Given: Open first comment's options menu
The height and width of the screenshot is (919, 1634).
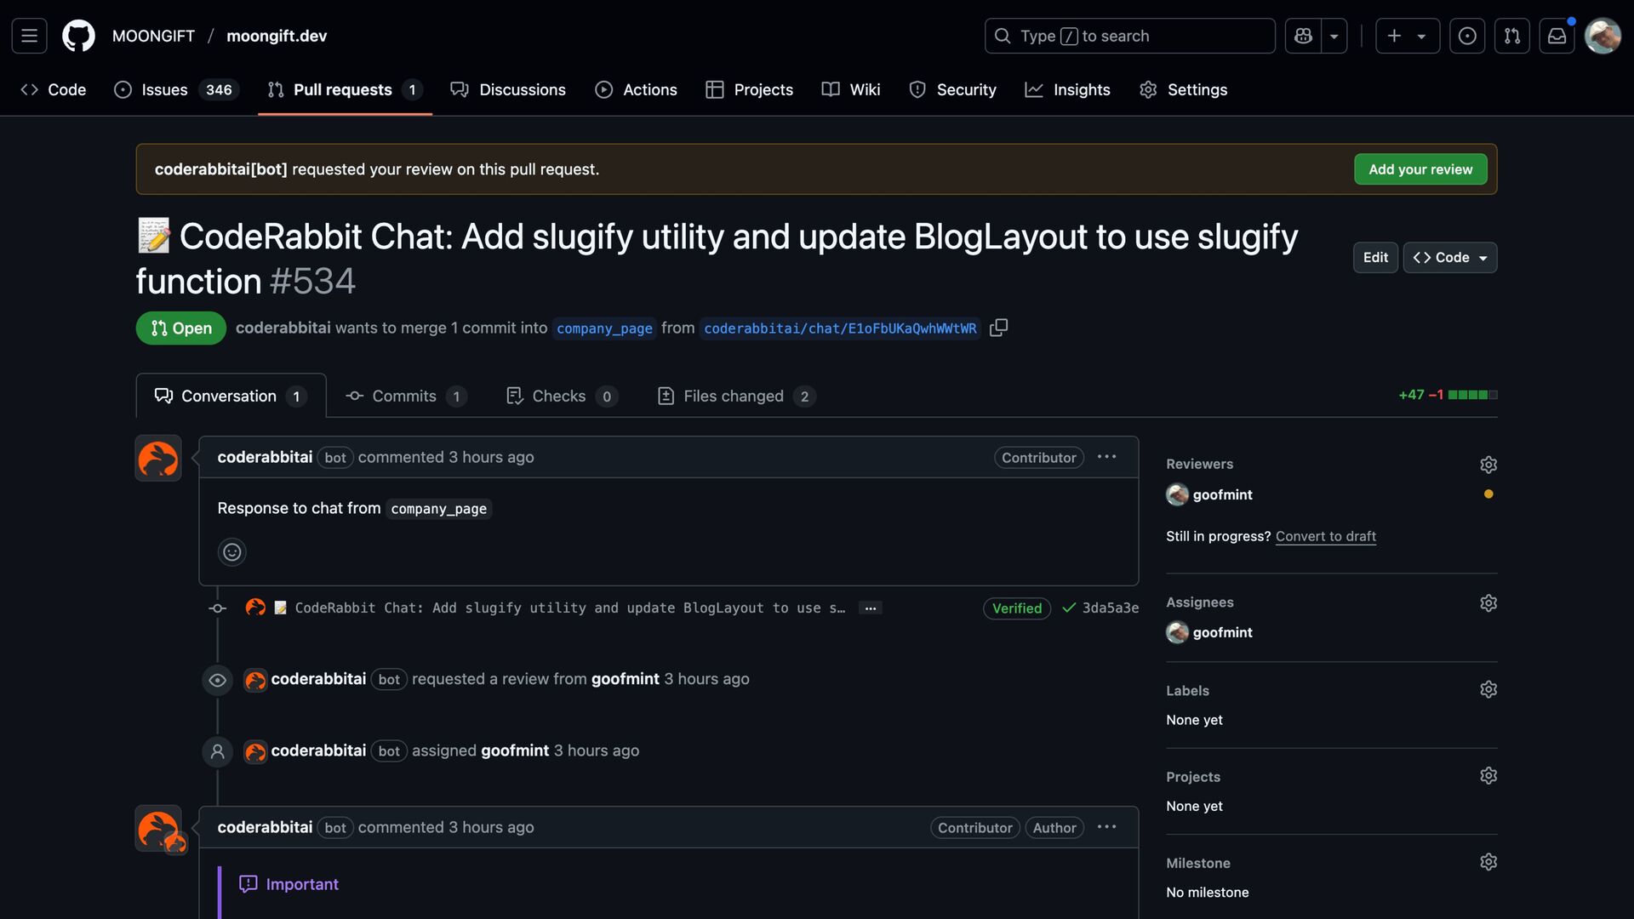Looking at the screenshot, I should 1106,457.
